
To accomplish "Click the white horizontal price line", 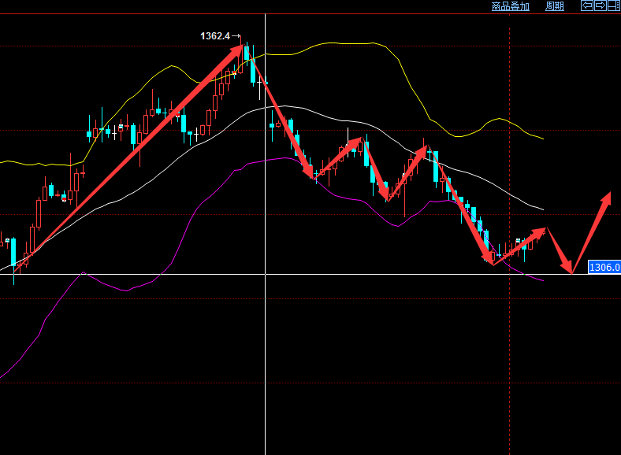I will [158, 274].
